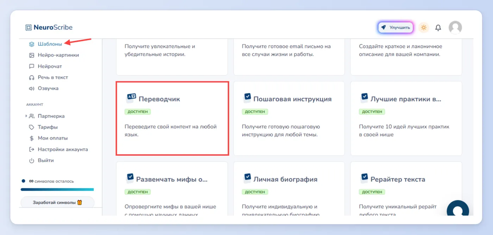The width and height of the screenshot is (493, 235).
Task: Open the Рерайтер текста template title
Action: tap(398, 179)
